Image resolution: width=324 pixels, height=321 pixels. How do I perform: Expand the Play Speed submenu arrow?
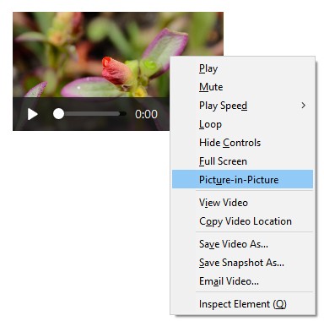(303, 106)
